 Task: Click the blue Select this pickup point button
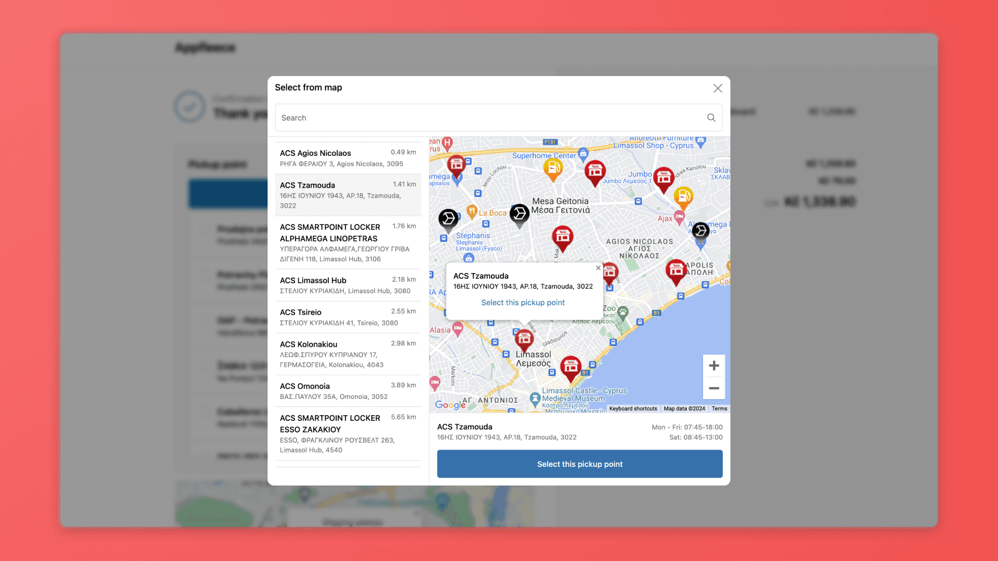579,464
